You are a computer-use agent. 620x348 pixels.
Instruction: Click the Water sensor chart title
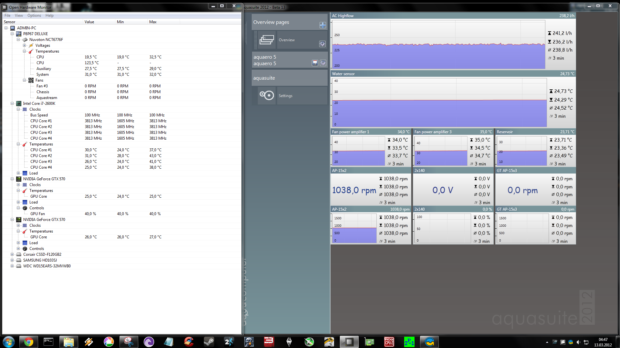(343, 74)
